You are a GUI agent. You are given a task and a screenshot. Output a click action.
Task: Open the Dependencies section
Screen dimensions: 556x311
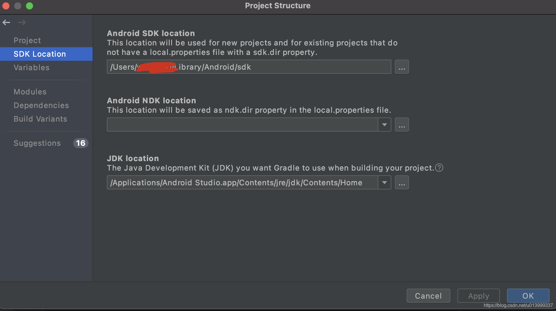41,105
